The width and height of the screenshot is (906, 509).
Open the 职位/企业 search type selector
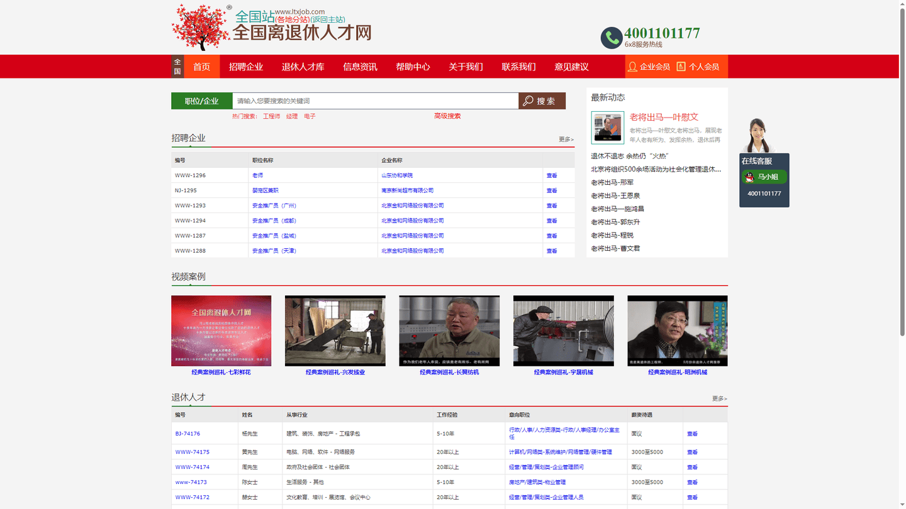pyautogui.click(x=202, y=101)
